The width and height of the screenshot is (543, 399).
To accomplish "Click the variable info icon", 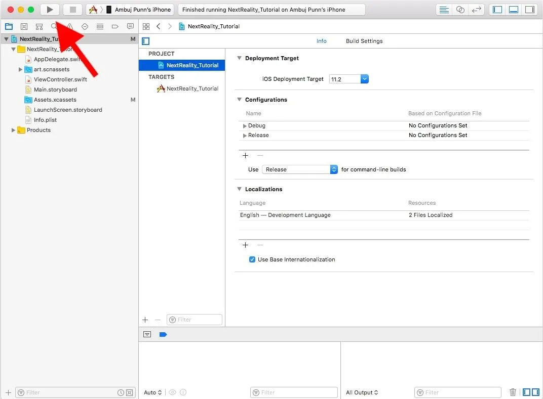I will pos(183,392).
